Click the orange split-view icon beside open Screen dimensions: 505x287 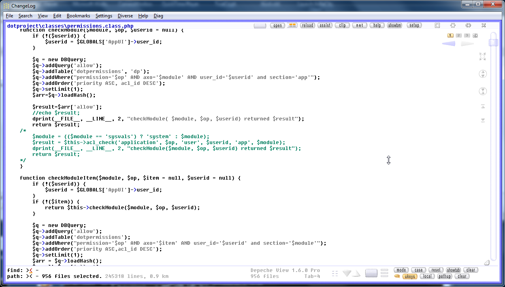[x=292, y=25]
